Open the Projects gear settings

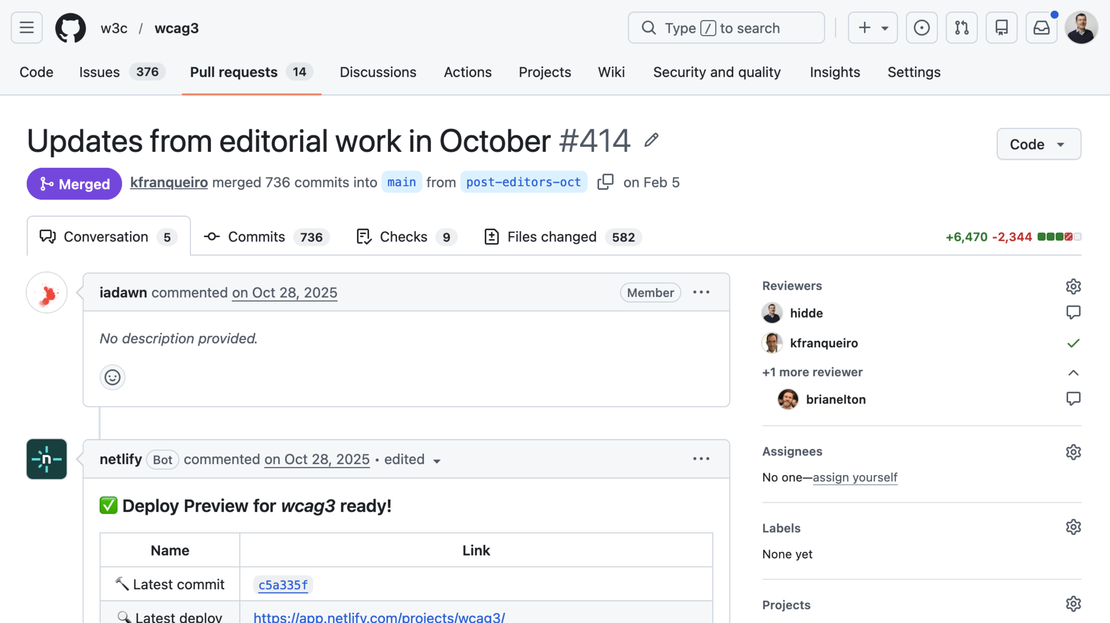click(x=1073, y=604)
